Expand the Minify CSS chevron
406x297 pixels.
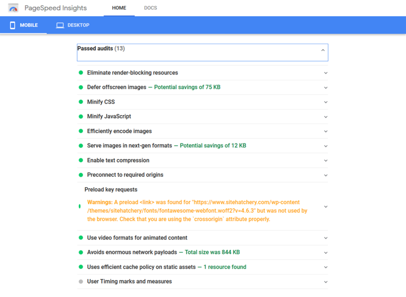[326, 102]
